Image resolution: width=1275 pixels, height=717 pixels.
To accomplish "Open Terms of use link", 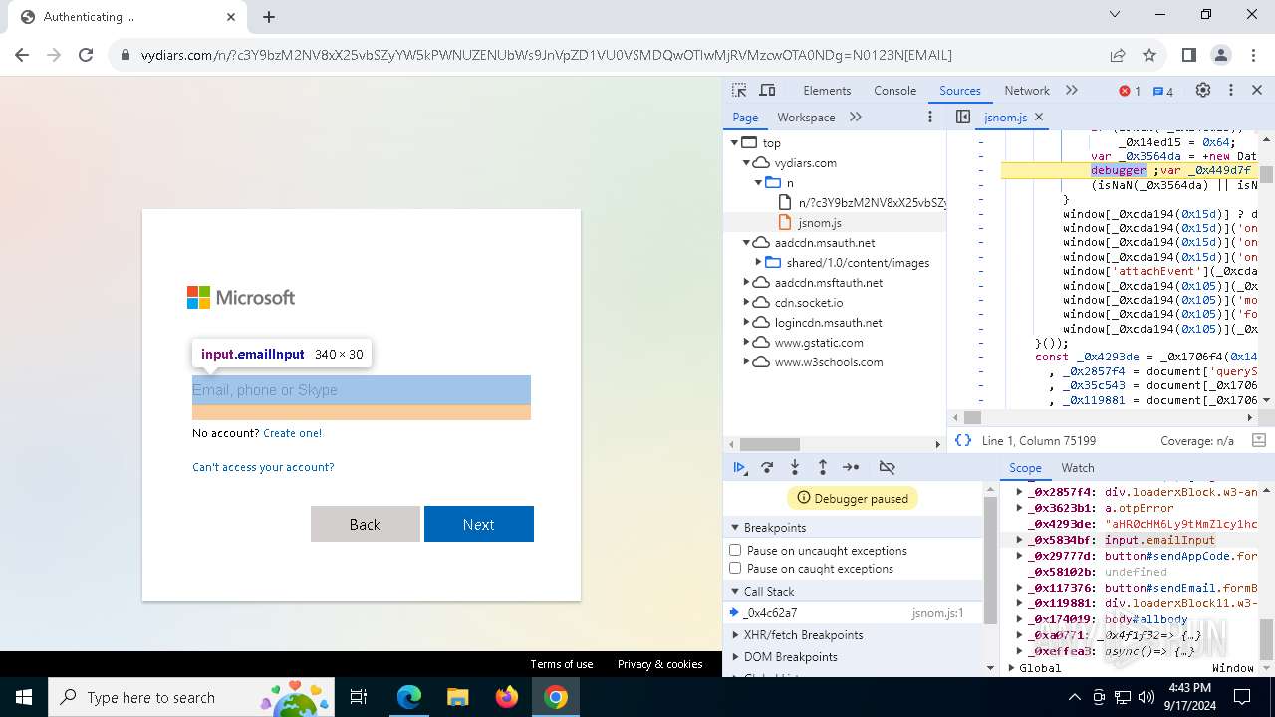I will pyautogui.click(x=562, y=664).
